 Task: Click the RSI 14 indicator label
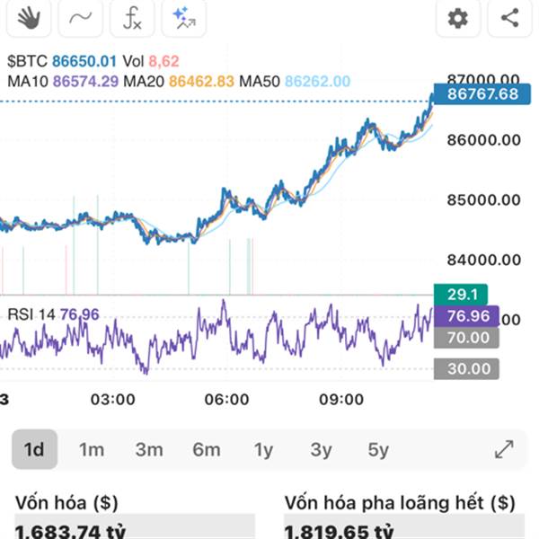pos(31,314)
